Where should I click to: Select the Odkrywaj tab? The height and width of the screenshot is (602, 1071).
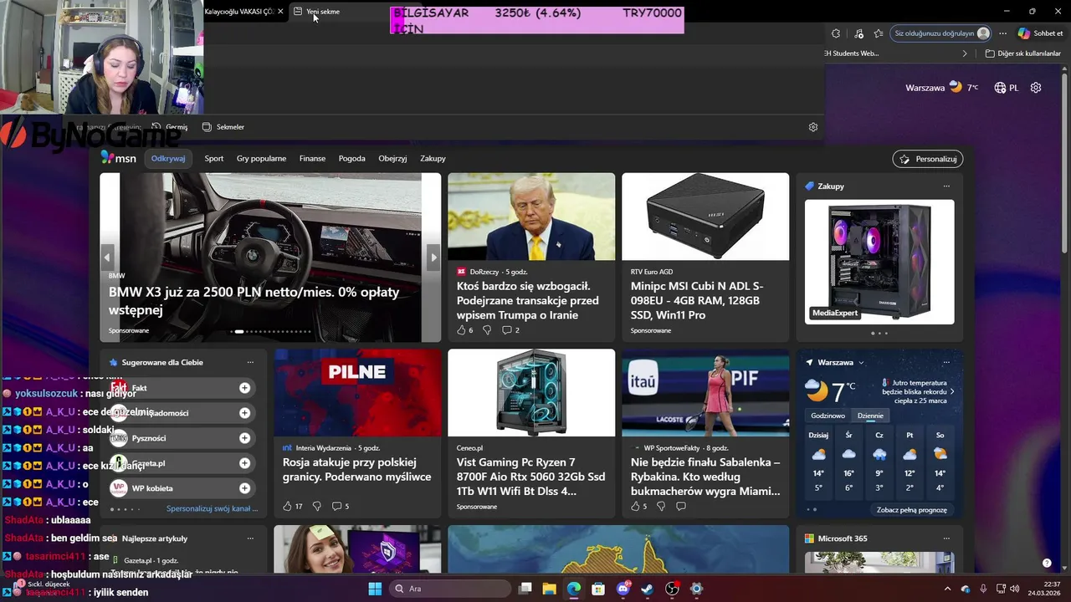(x=168, y=158)
